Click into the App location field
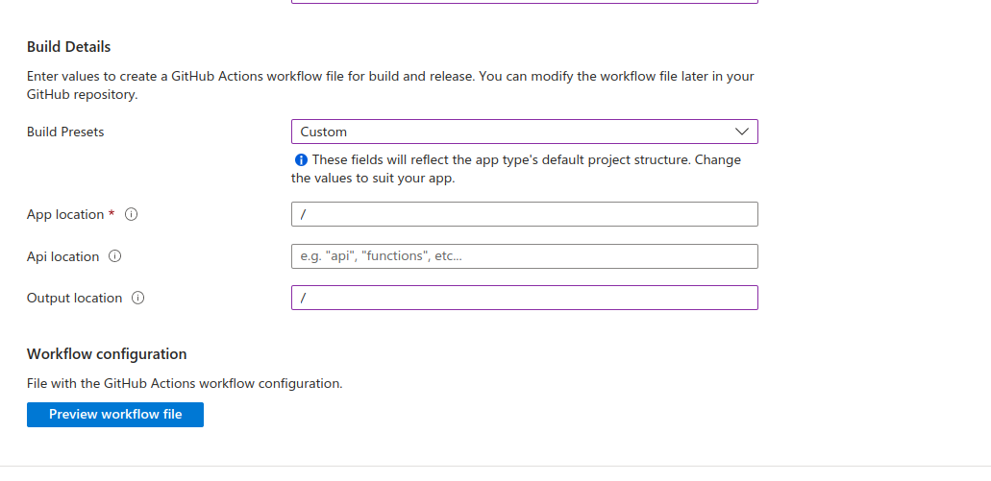991x481 pixels. coord(524,214)
